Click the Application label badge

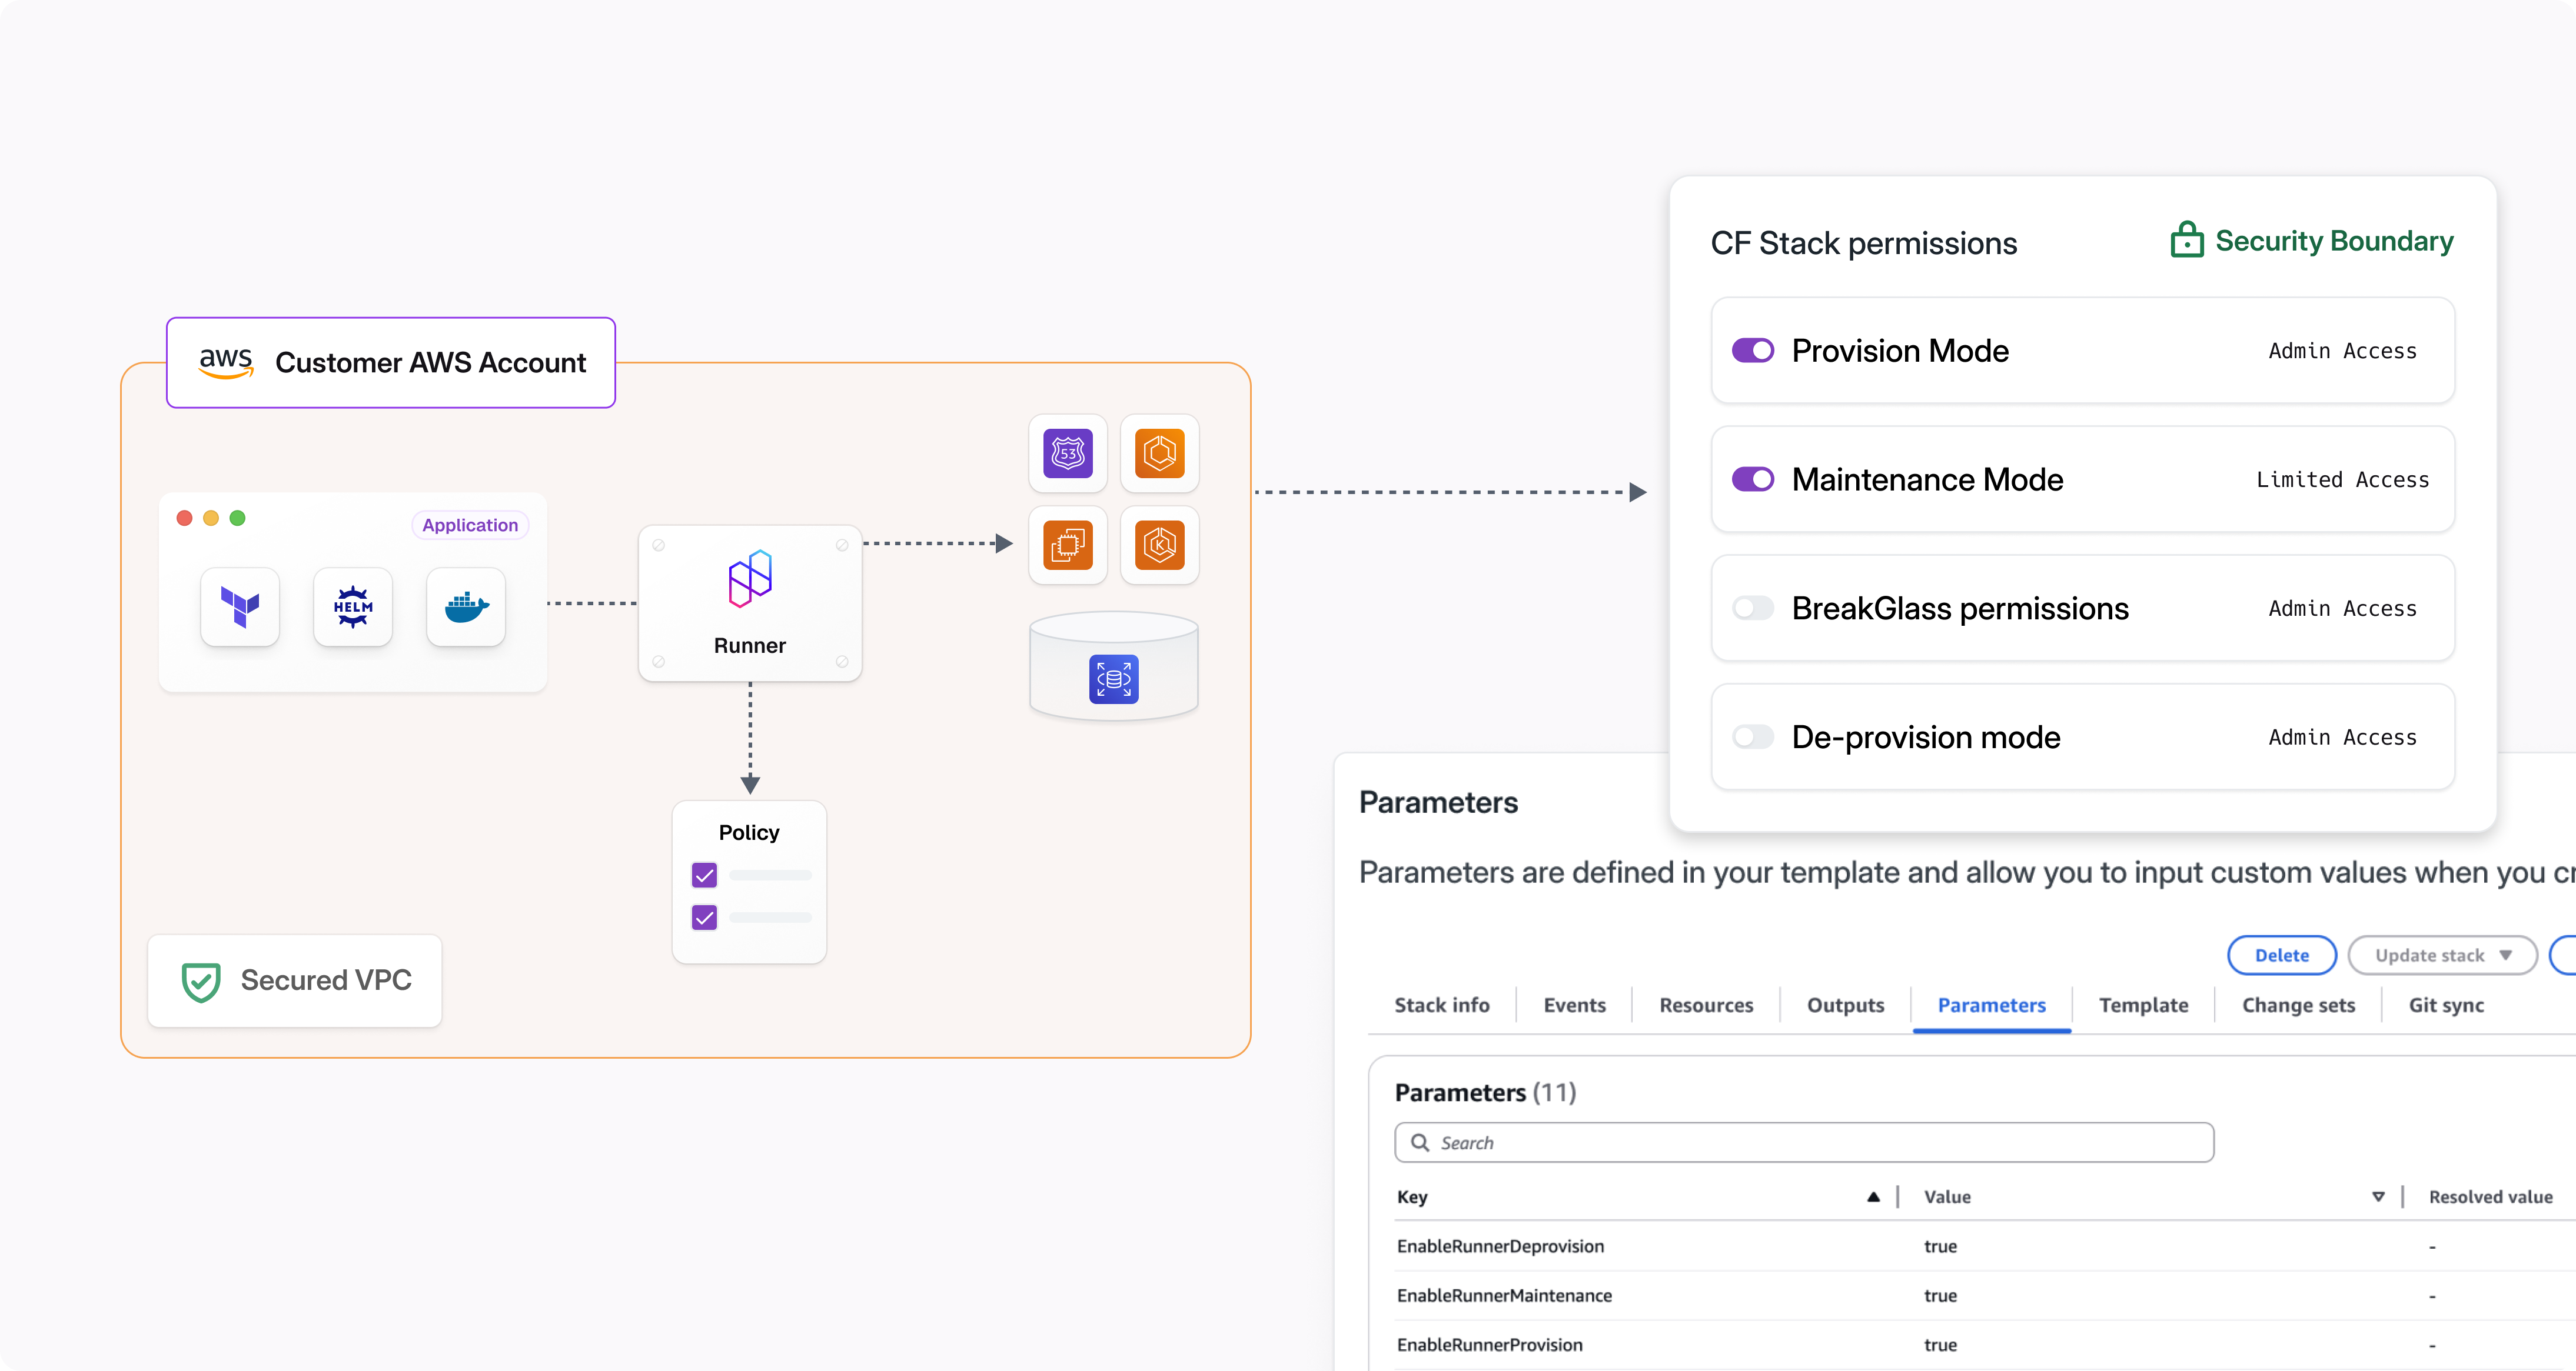pyautogui.click(x=470, y=526)
